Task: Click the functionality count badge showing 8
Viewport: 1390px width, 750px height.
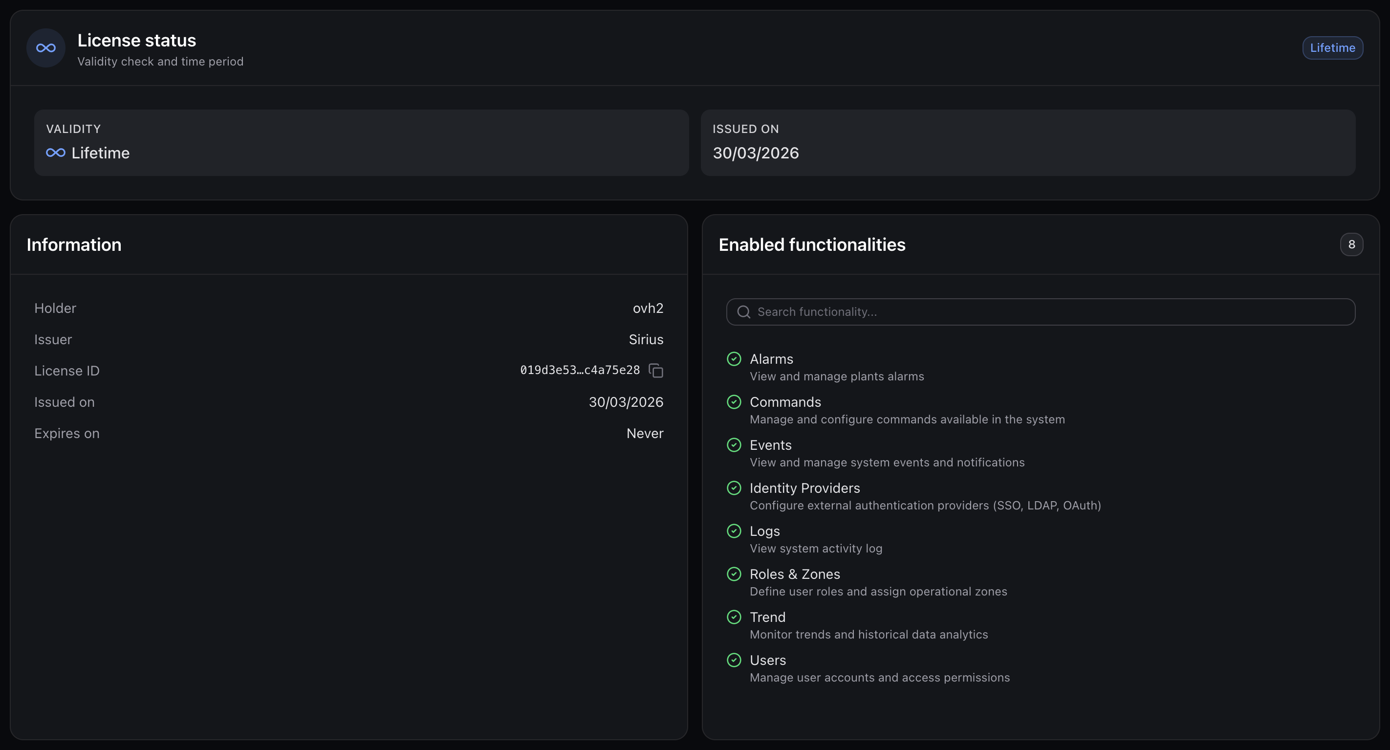Action: [1351, 244]
